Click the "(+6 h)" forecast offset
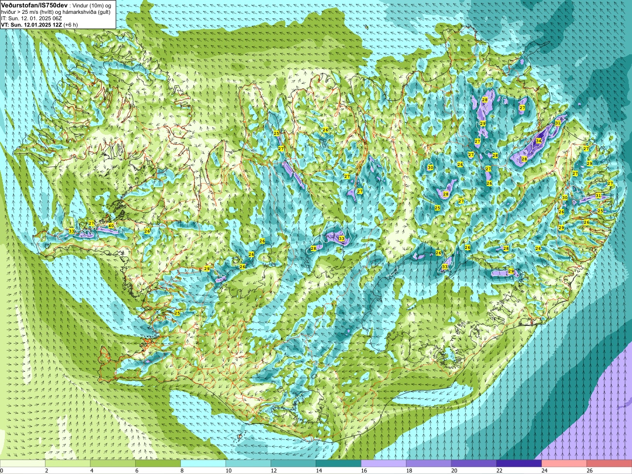 click(71, 25)
